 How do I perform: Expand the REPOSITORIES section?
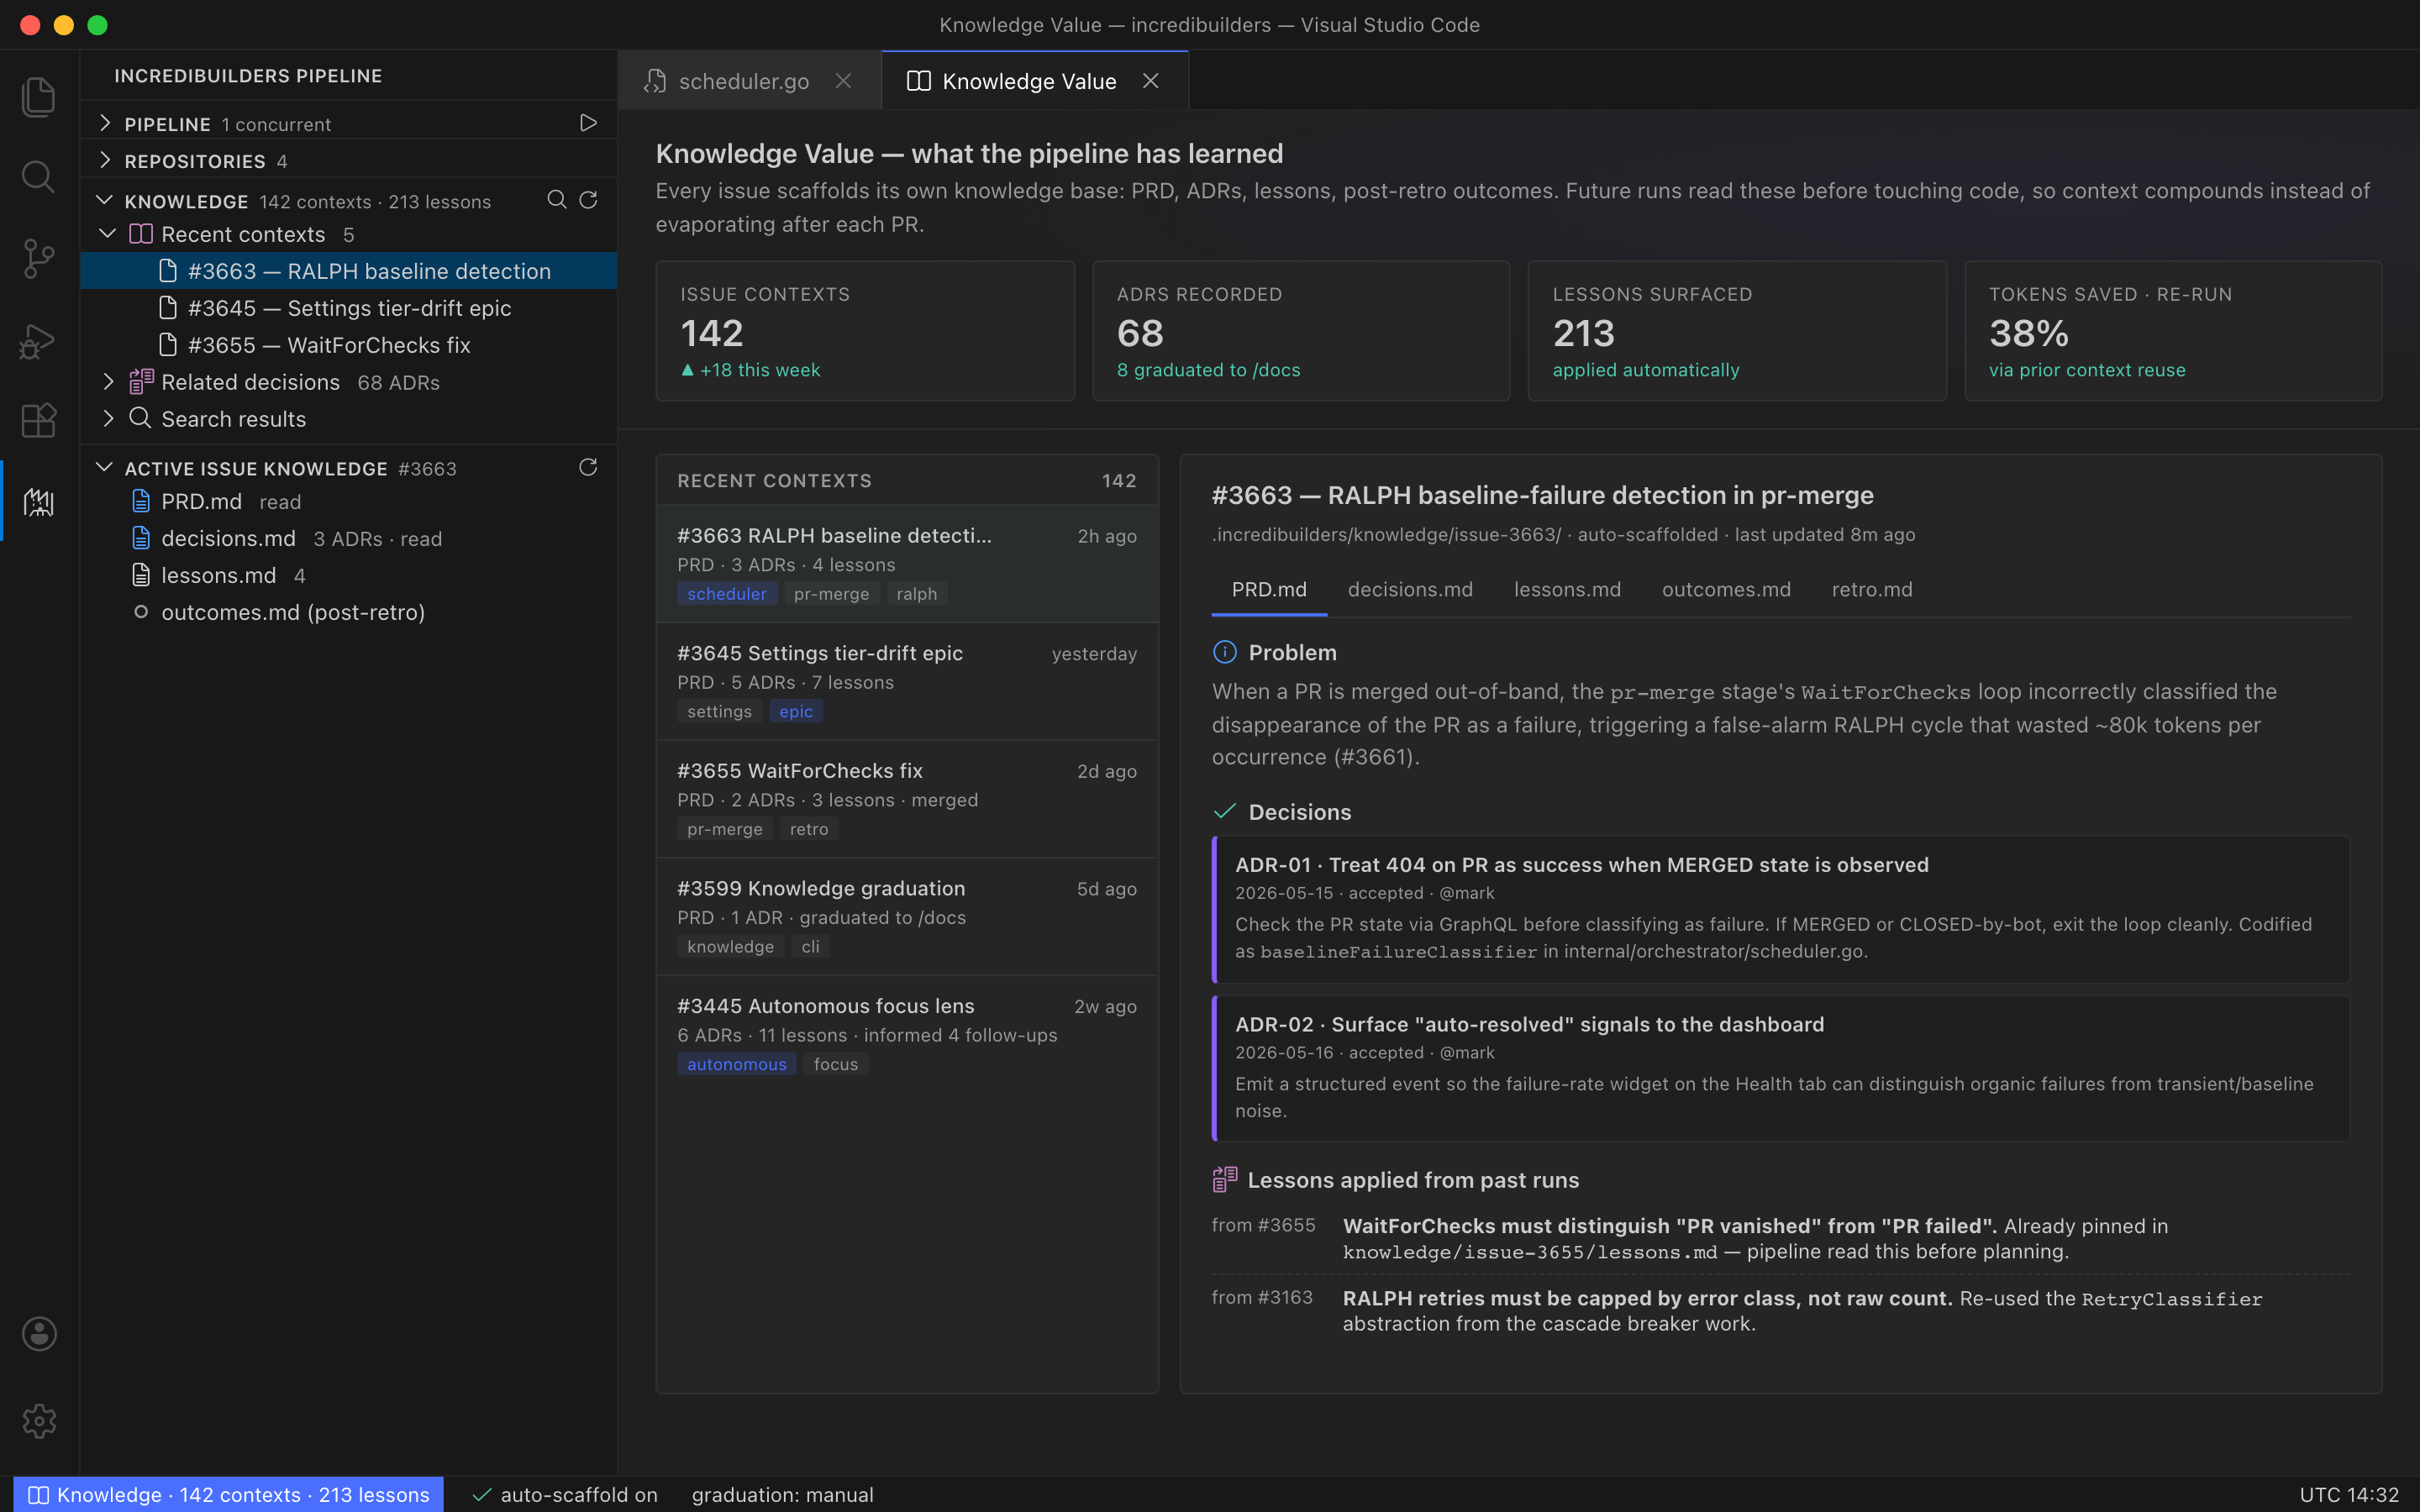[105, 160]
